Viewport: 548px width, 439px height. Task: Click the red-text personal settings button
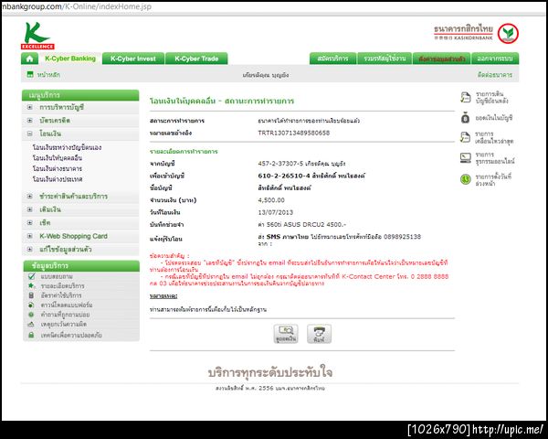click(x=442, y=59)
